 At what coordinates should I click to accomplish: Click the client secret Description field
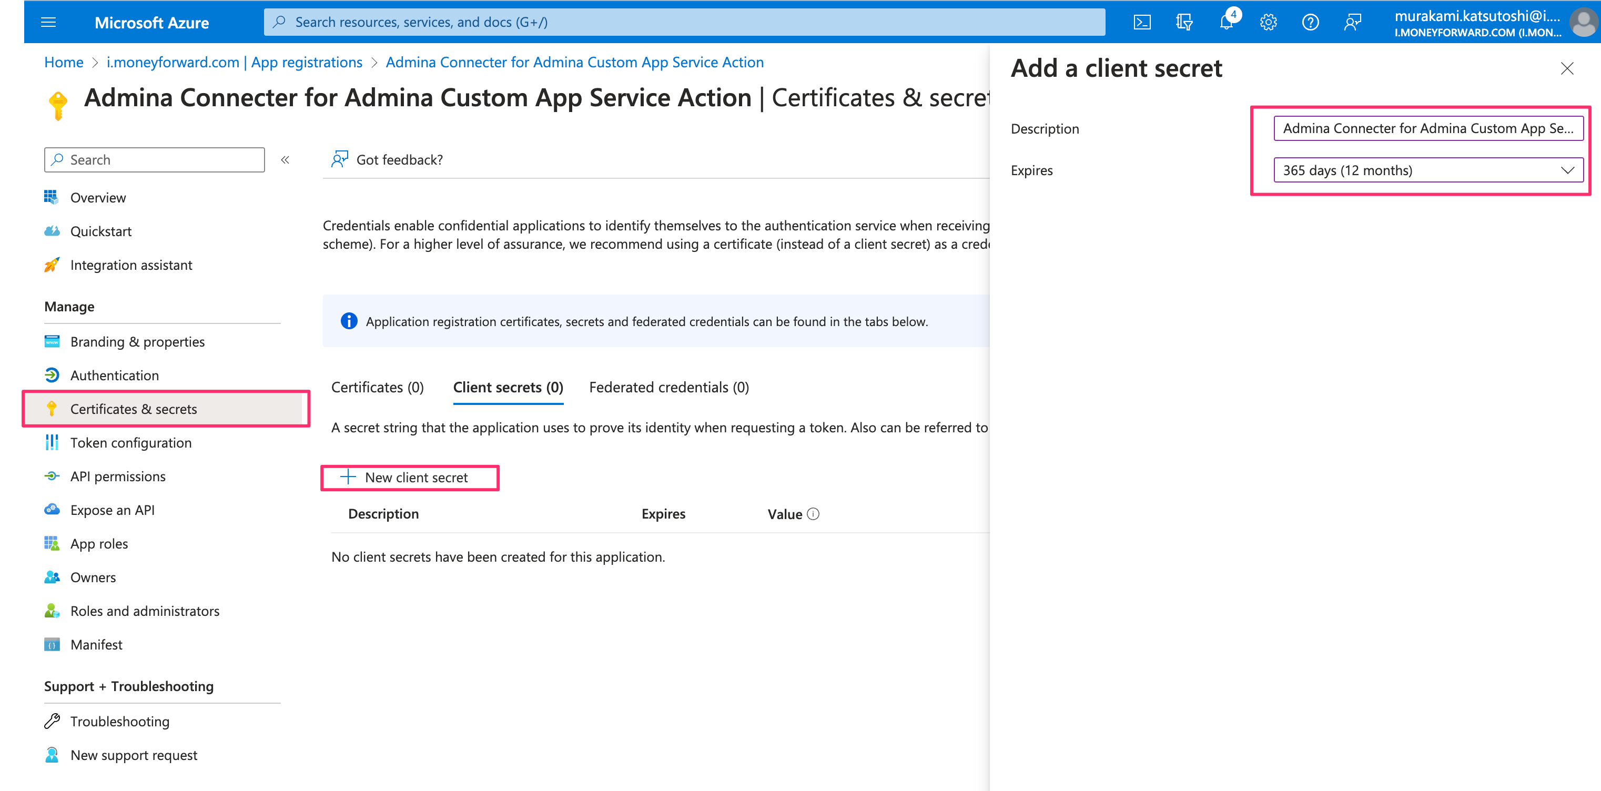(x=1427, y=129)
